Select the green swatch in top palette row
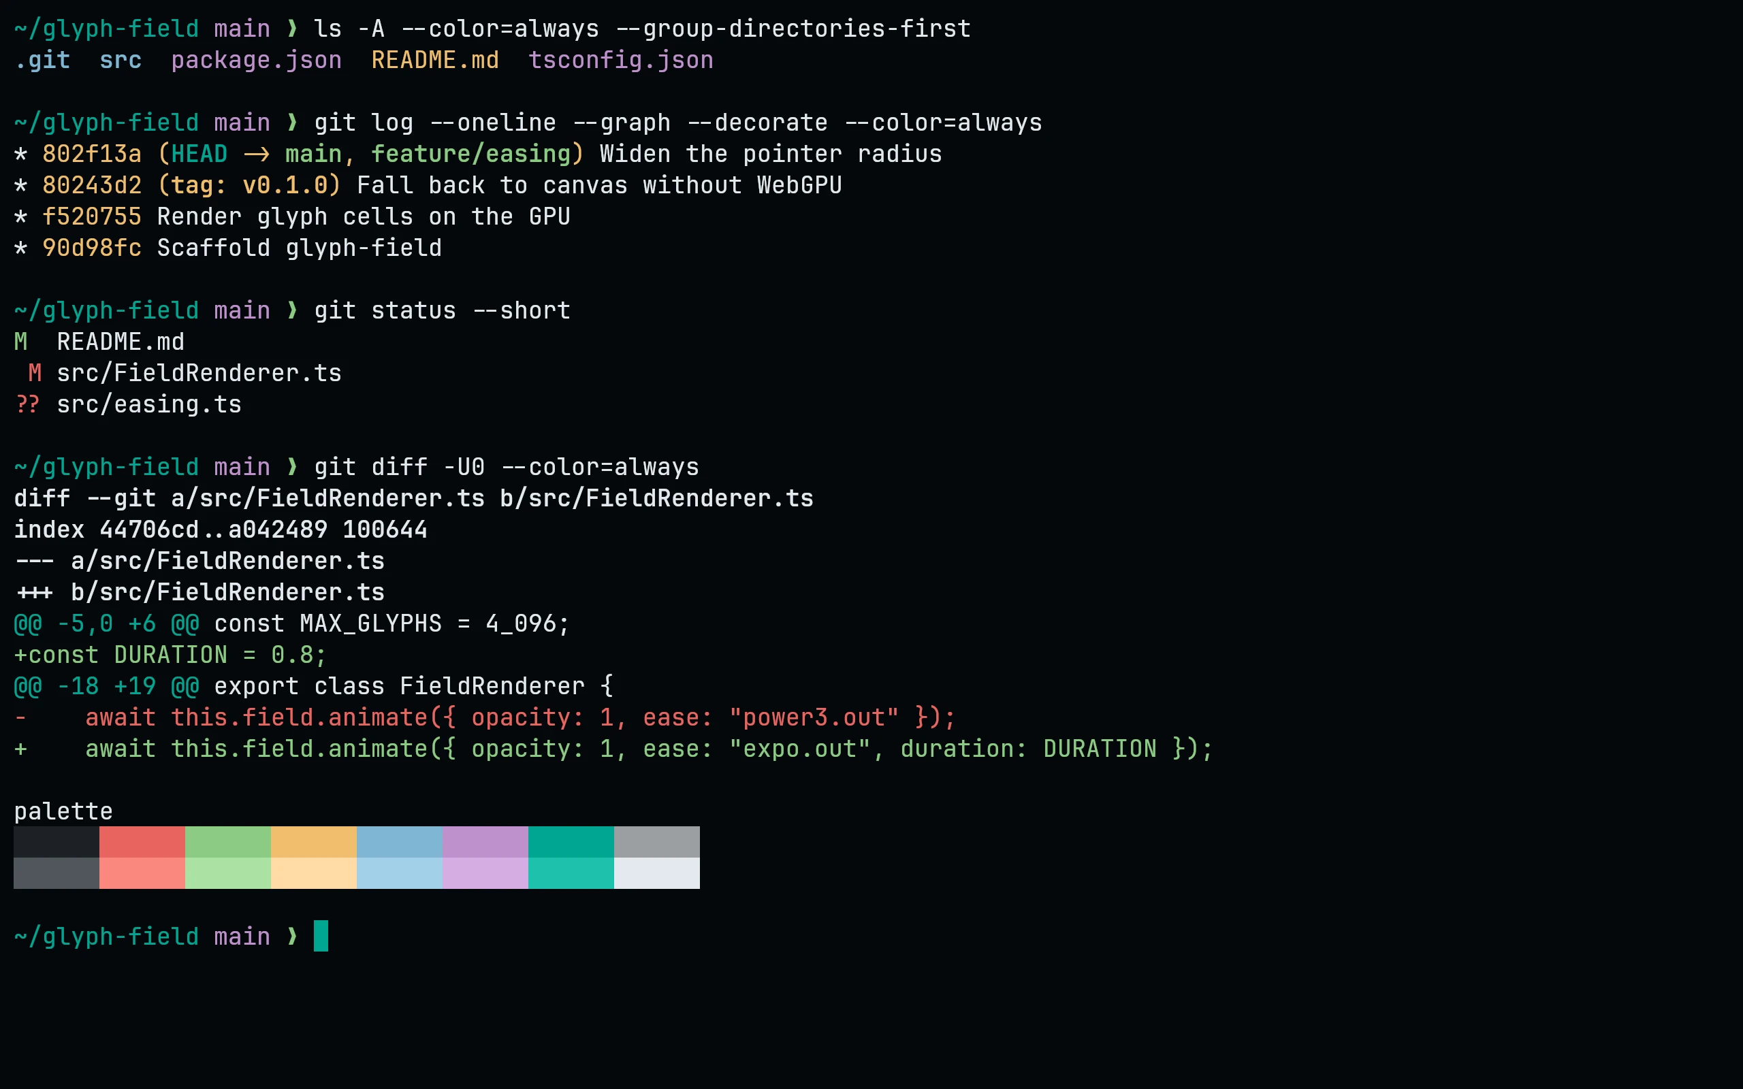The image size is (1743, 1089). point(227,842)
